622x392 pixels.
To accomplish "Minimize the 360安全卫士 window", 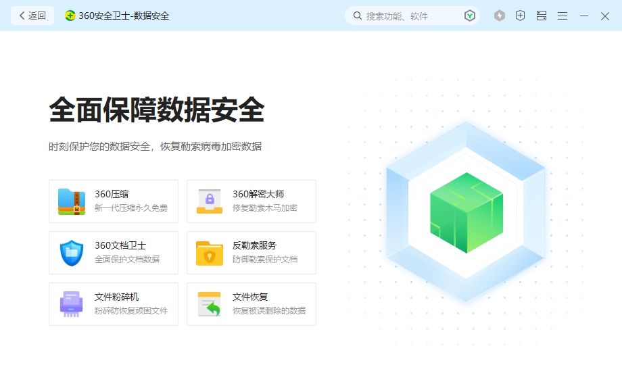I will tap(584, 16).
